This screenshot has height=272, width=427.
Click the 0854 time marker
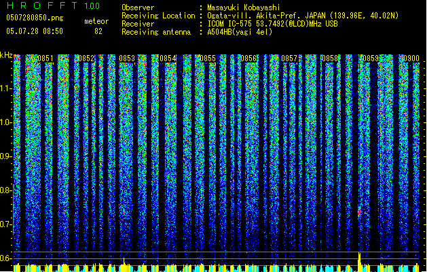(x=168, y=58)
